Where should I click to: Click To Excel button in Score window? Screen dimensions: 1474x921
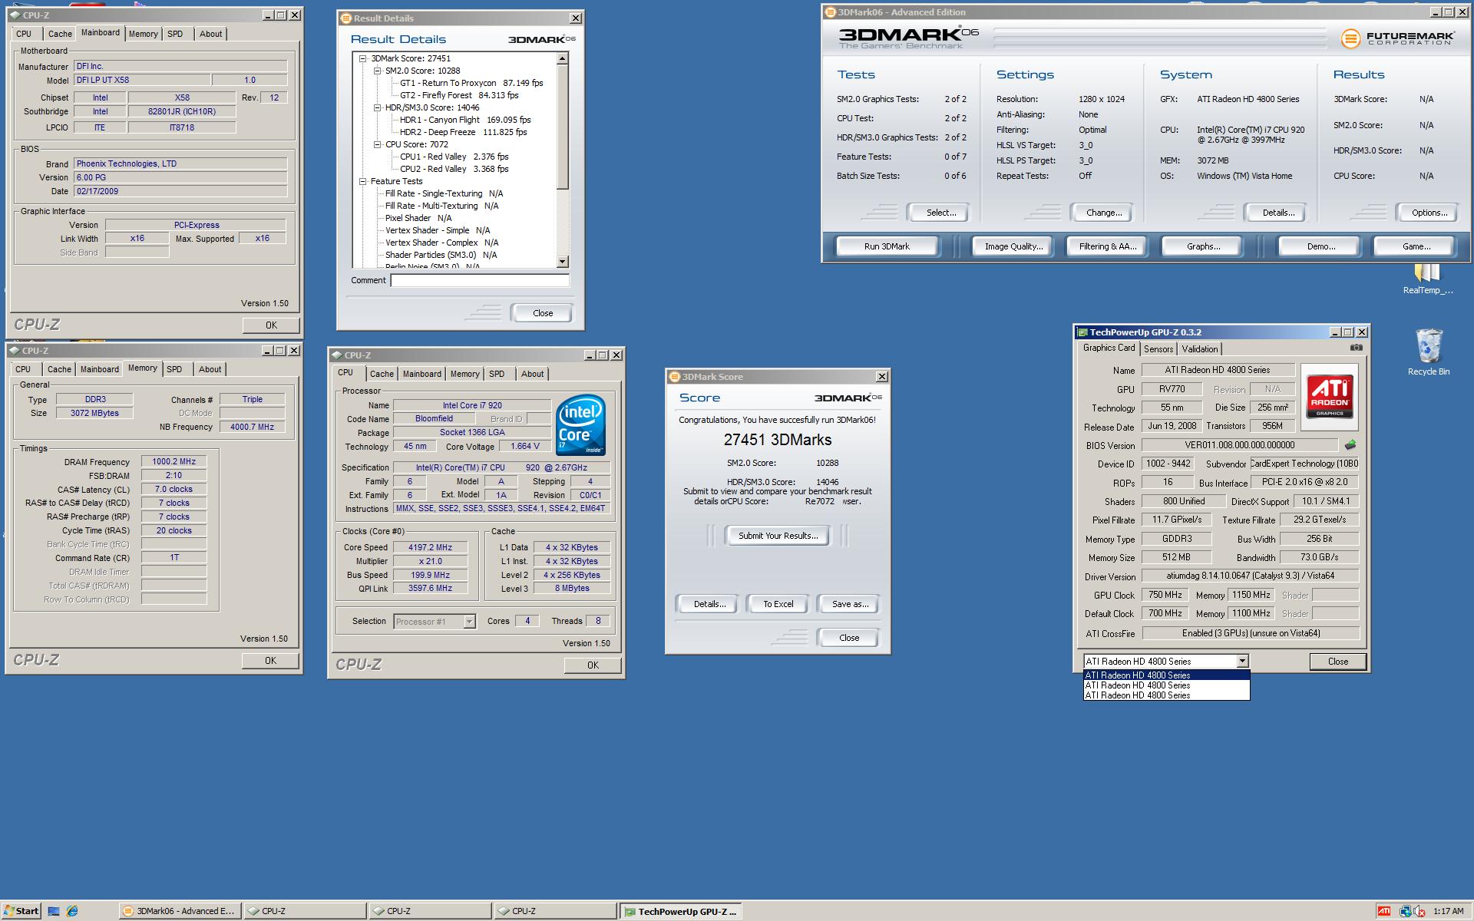pyautogui.click(x=778, y=604)
